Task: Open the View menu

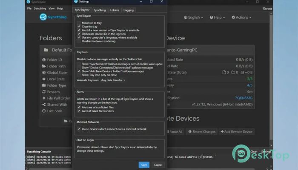Action: coord(52,8)
